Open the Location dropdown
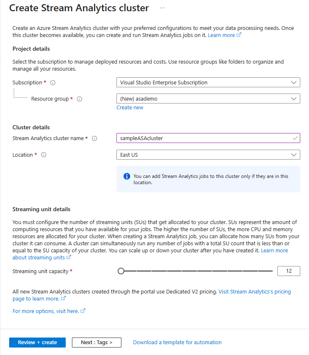This screenshot has width=309, height=355. click(208, 154)
